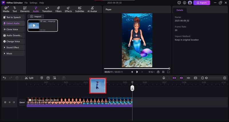Delete the selected clip with trash icon
The width and height of the screenshot is (229, 122).
tap(17, 78)
